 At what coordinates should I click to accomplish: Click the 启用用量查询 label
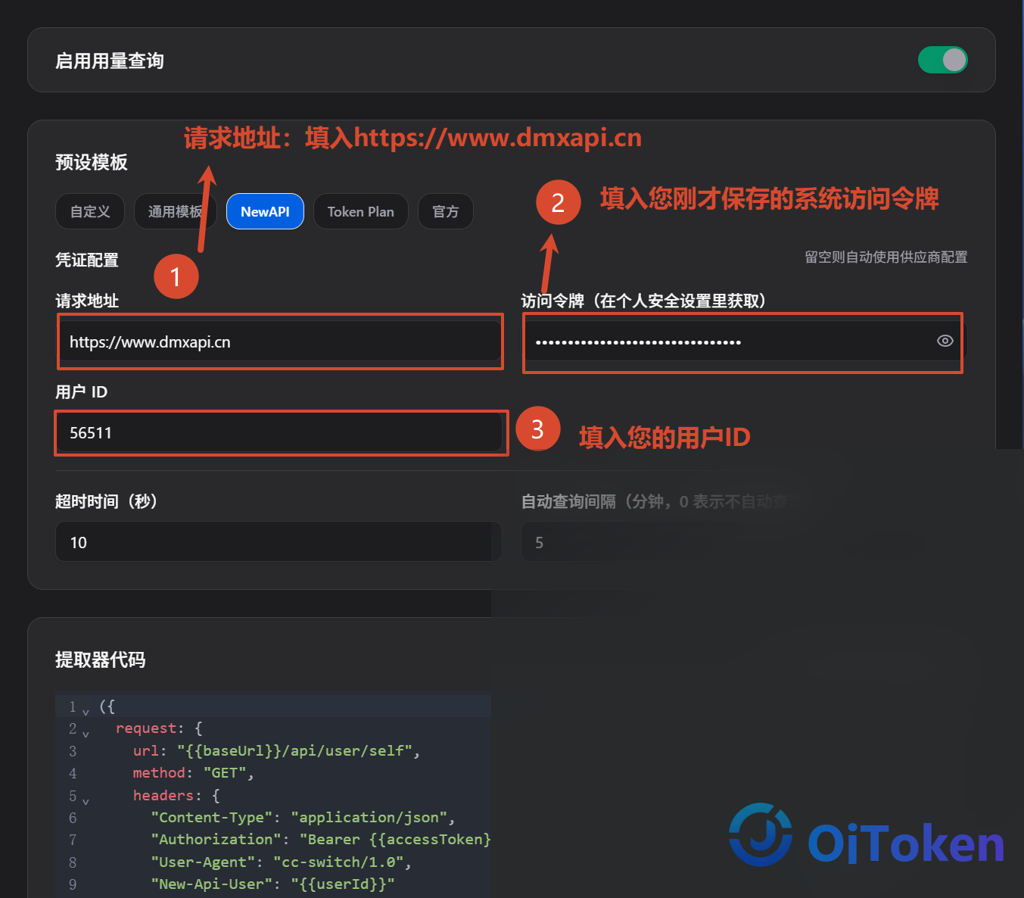[110, 61]
